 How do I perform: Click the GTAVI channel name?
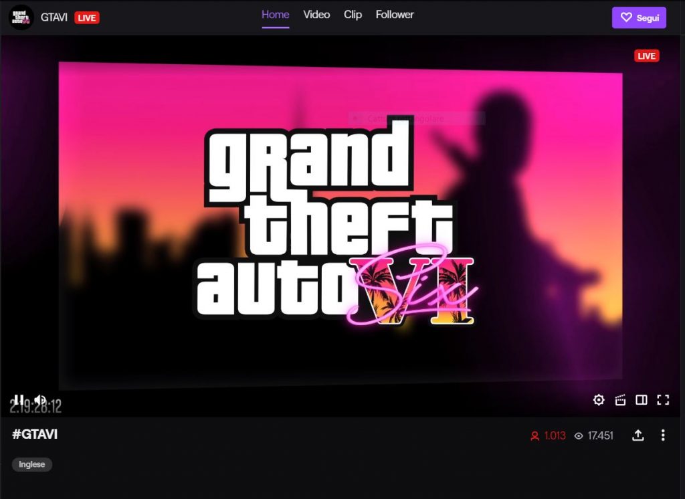click(x=54, y=17)
